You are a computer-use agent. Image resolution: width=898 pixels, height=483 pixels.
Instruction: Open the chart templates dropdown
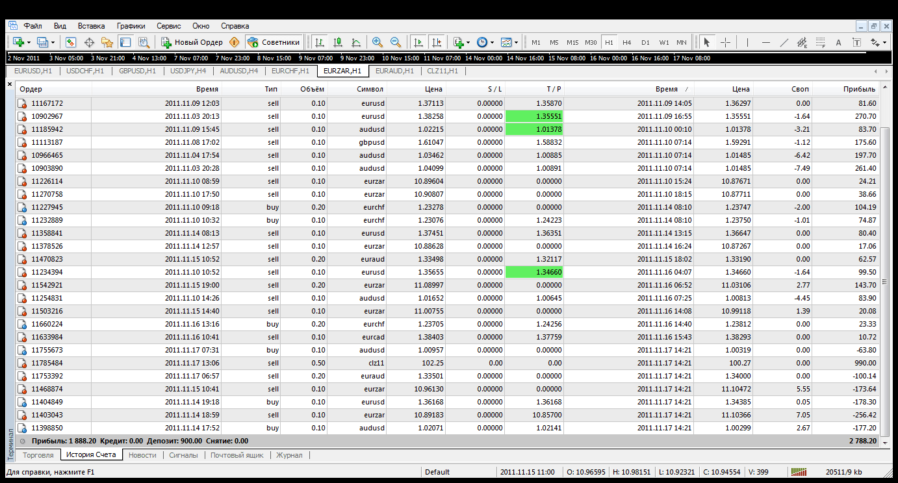(x=516, y=42)
